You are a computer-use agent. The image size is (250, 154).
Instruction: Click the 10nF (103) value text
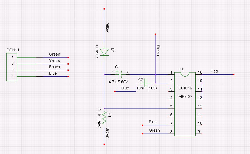click(x=147, y=88)
